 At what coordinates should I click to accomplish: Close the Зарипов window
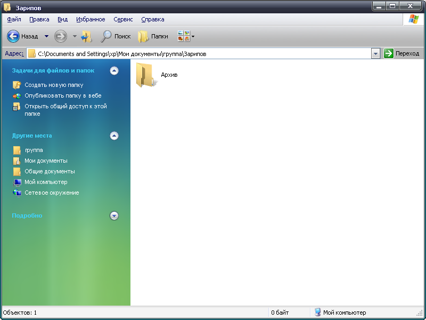click(411, 6)
